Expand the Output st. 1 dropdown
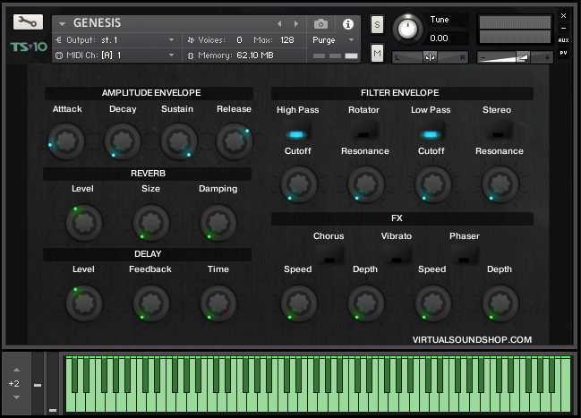 [x=171, y=39]
